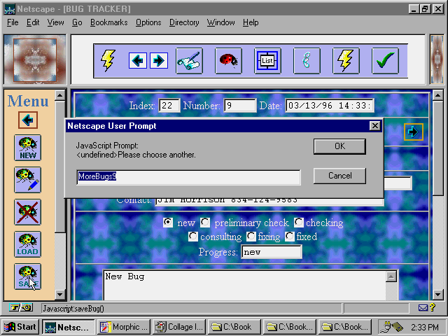448x336 pixels.
Task: Select the 'fixed' radio button
Action: (x=290, y=237)
